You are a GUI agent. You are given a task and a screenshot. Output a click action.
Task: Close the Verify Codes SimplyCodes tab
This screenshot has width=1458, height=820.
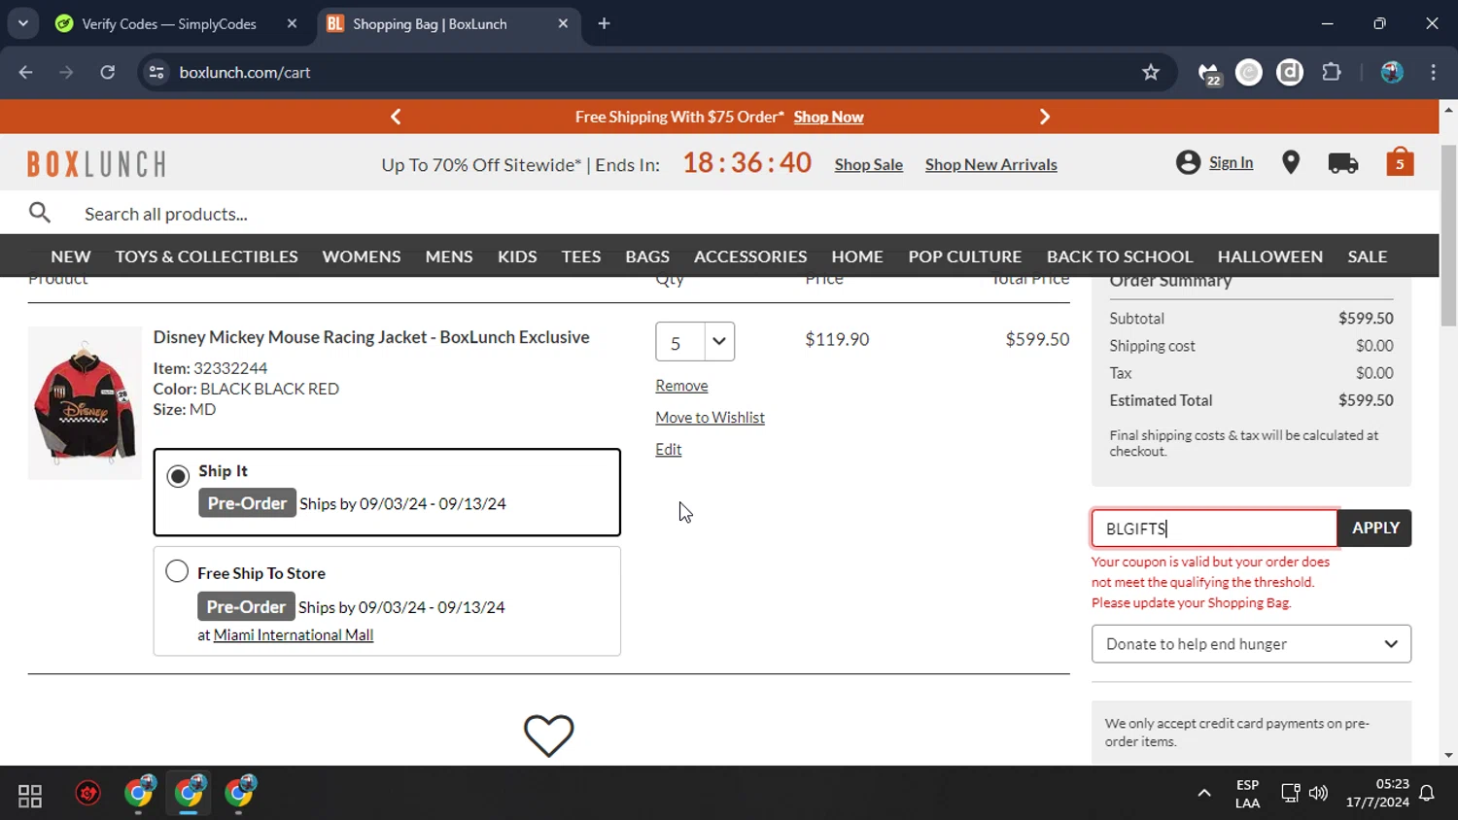click(x=292, y=23)
